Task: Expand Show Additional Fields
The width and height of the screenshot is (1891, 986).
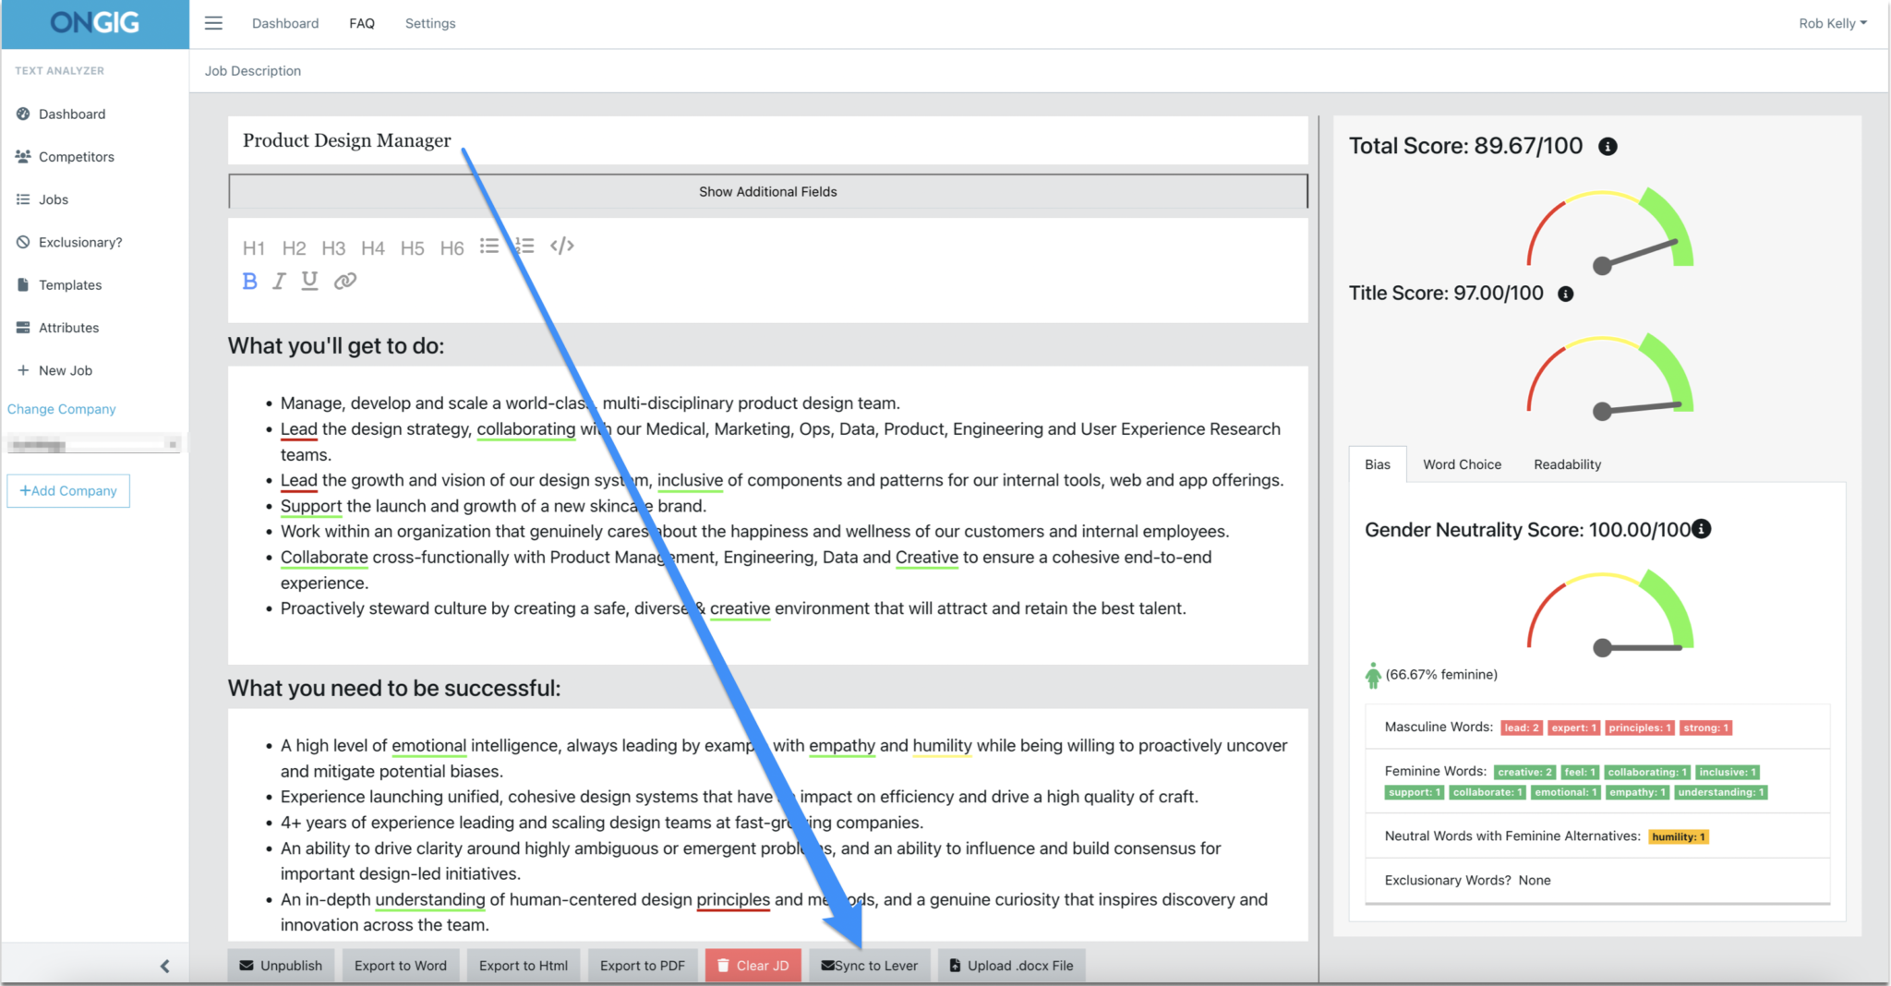Action: tap(767, 191)
